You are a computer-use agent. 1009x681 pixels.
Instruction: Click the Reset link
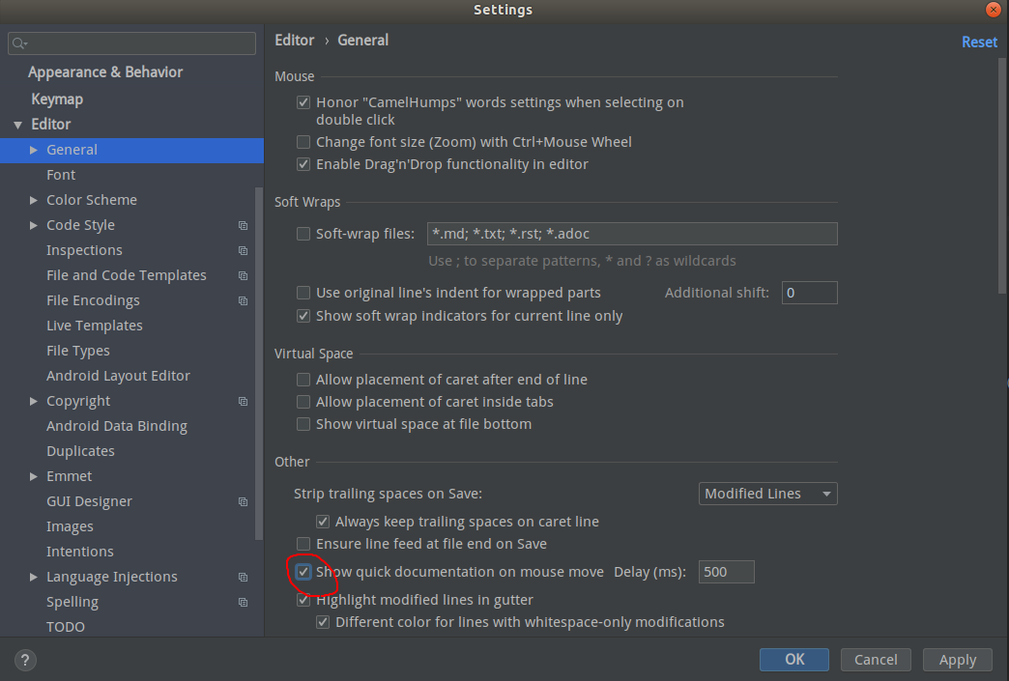(978, 42)
